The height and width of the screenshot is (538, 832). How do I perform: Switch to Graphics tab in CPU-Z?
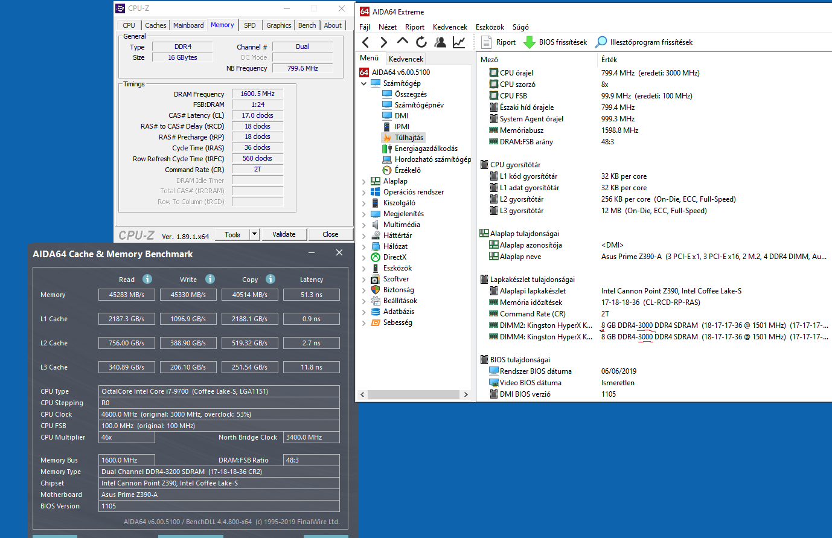[x=279, y=25]
